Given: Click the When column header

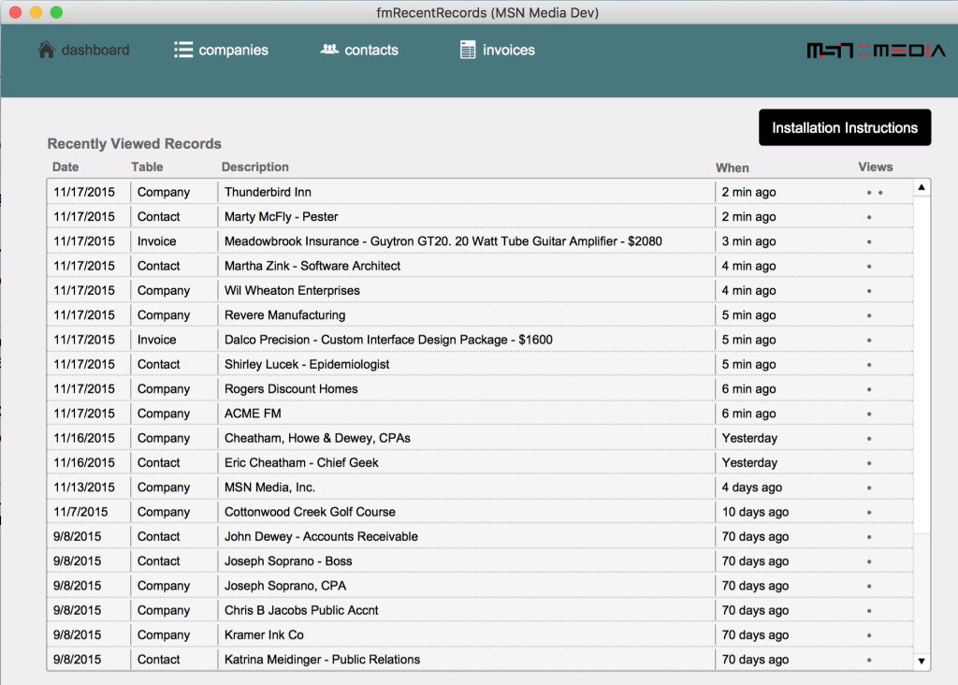Looking at the screenshot, I should 732,168.
